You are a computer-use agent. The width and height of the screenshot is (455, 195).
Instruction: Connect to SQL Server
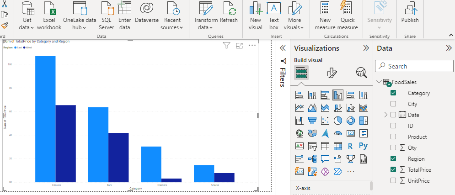tap(107, 16)
